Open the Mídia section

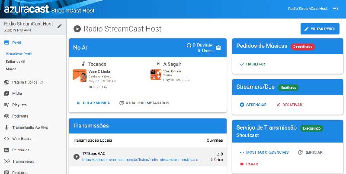pos(17,93)
